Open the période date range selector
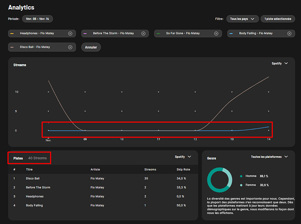 (38, 19)
